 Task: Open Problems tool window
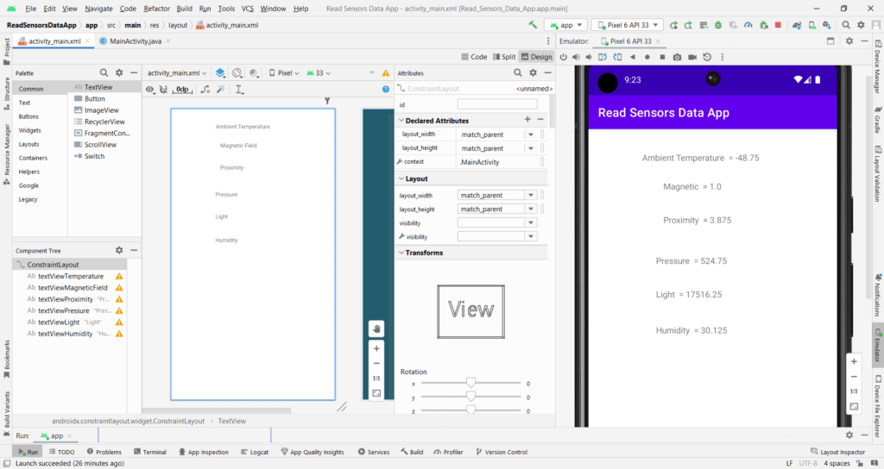[x=104, y=452]
